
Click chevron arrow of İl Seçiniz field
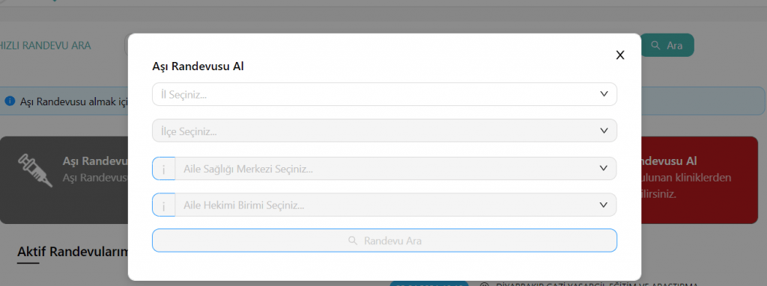604,93
